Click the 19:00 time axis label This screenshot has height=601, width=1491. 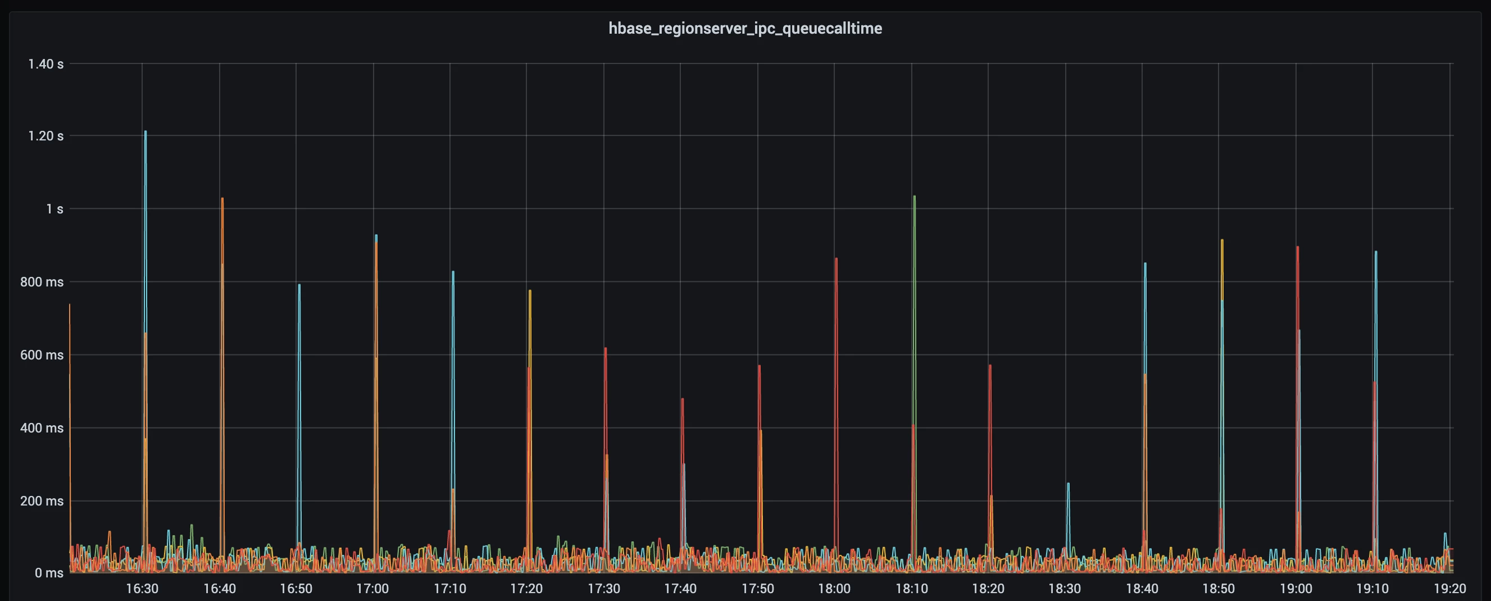tap(1295, 588)
